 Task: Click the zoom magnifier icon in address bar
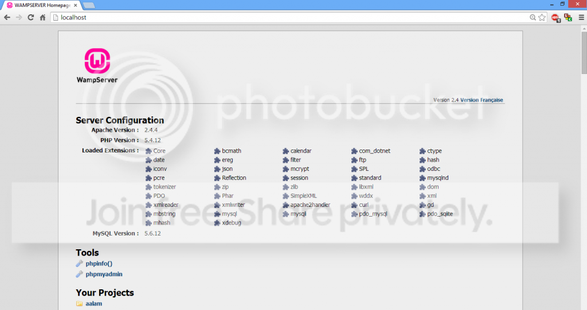[533, 17]
